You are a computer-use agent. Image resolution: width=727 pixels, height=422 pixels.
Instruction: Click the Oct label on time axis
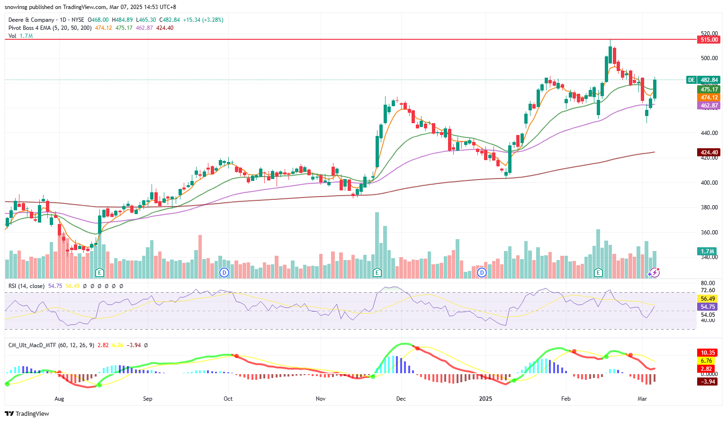click(x=228, y=399)
